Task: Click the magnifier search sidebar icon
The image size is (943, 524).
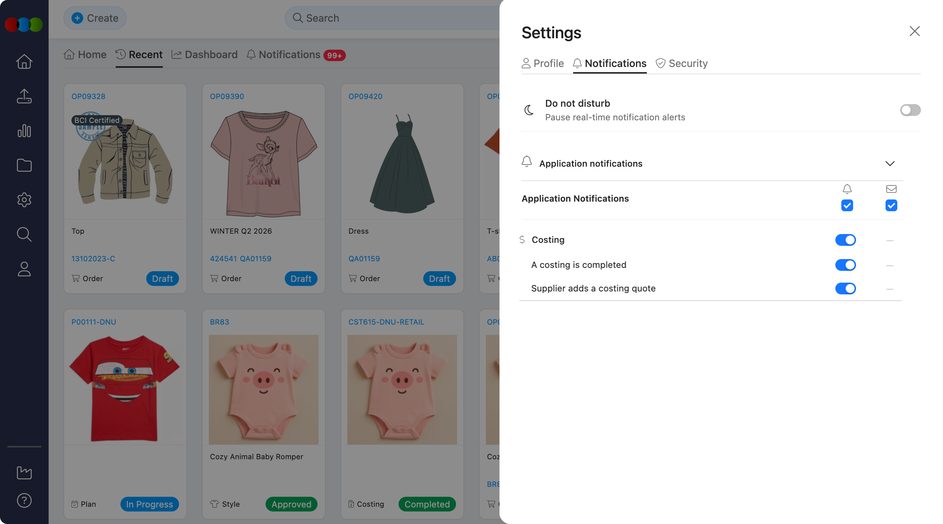Action: point(24,234)
